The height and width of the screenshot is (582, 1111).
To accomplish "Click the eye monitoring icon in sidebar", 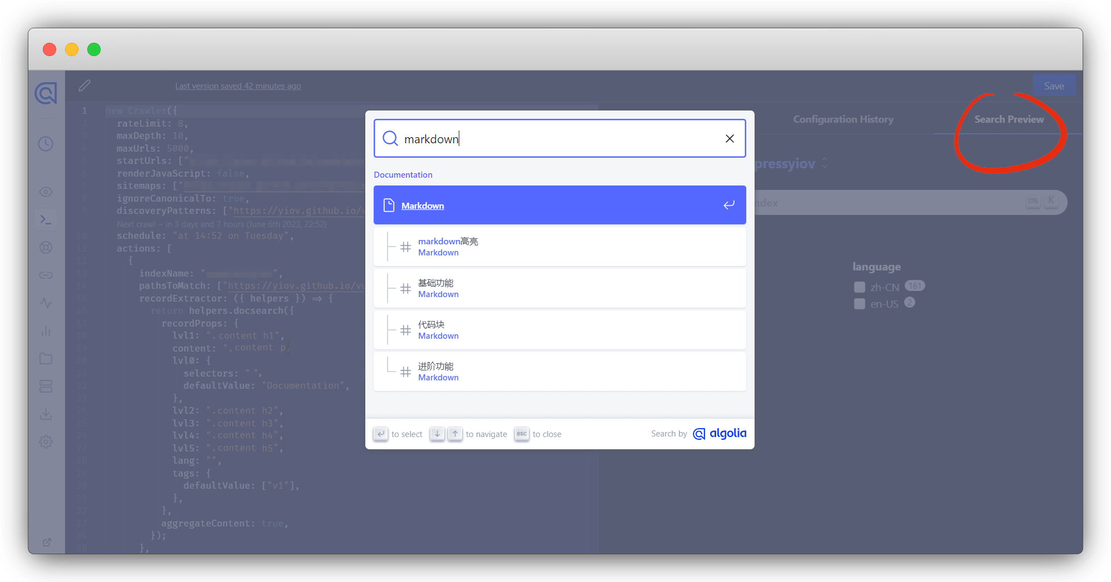I will tap(46, 192).
